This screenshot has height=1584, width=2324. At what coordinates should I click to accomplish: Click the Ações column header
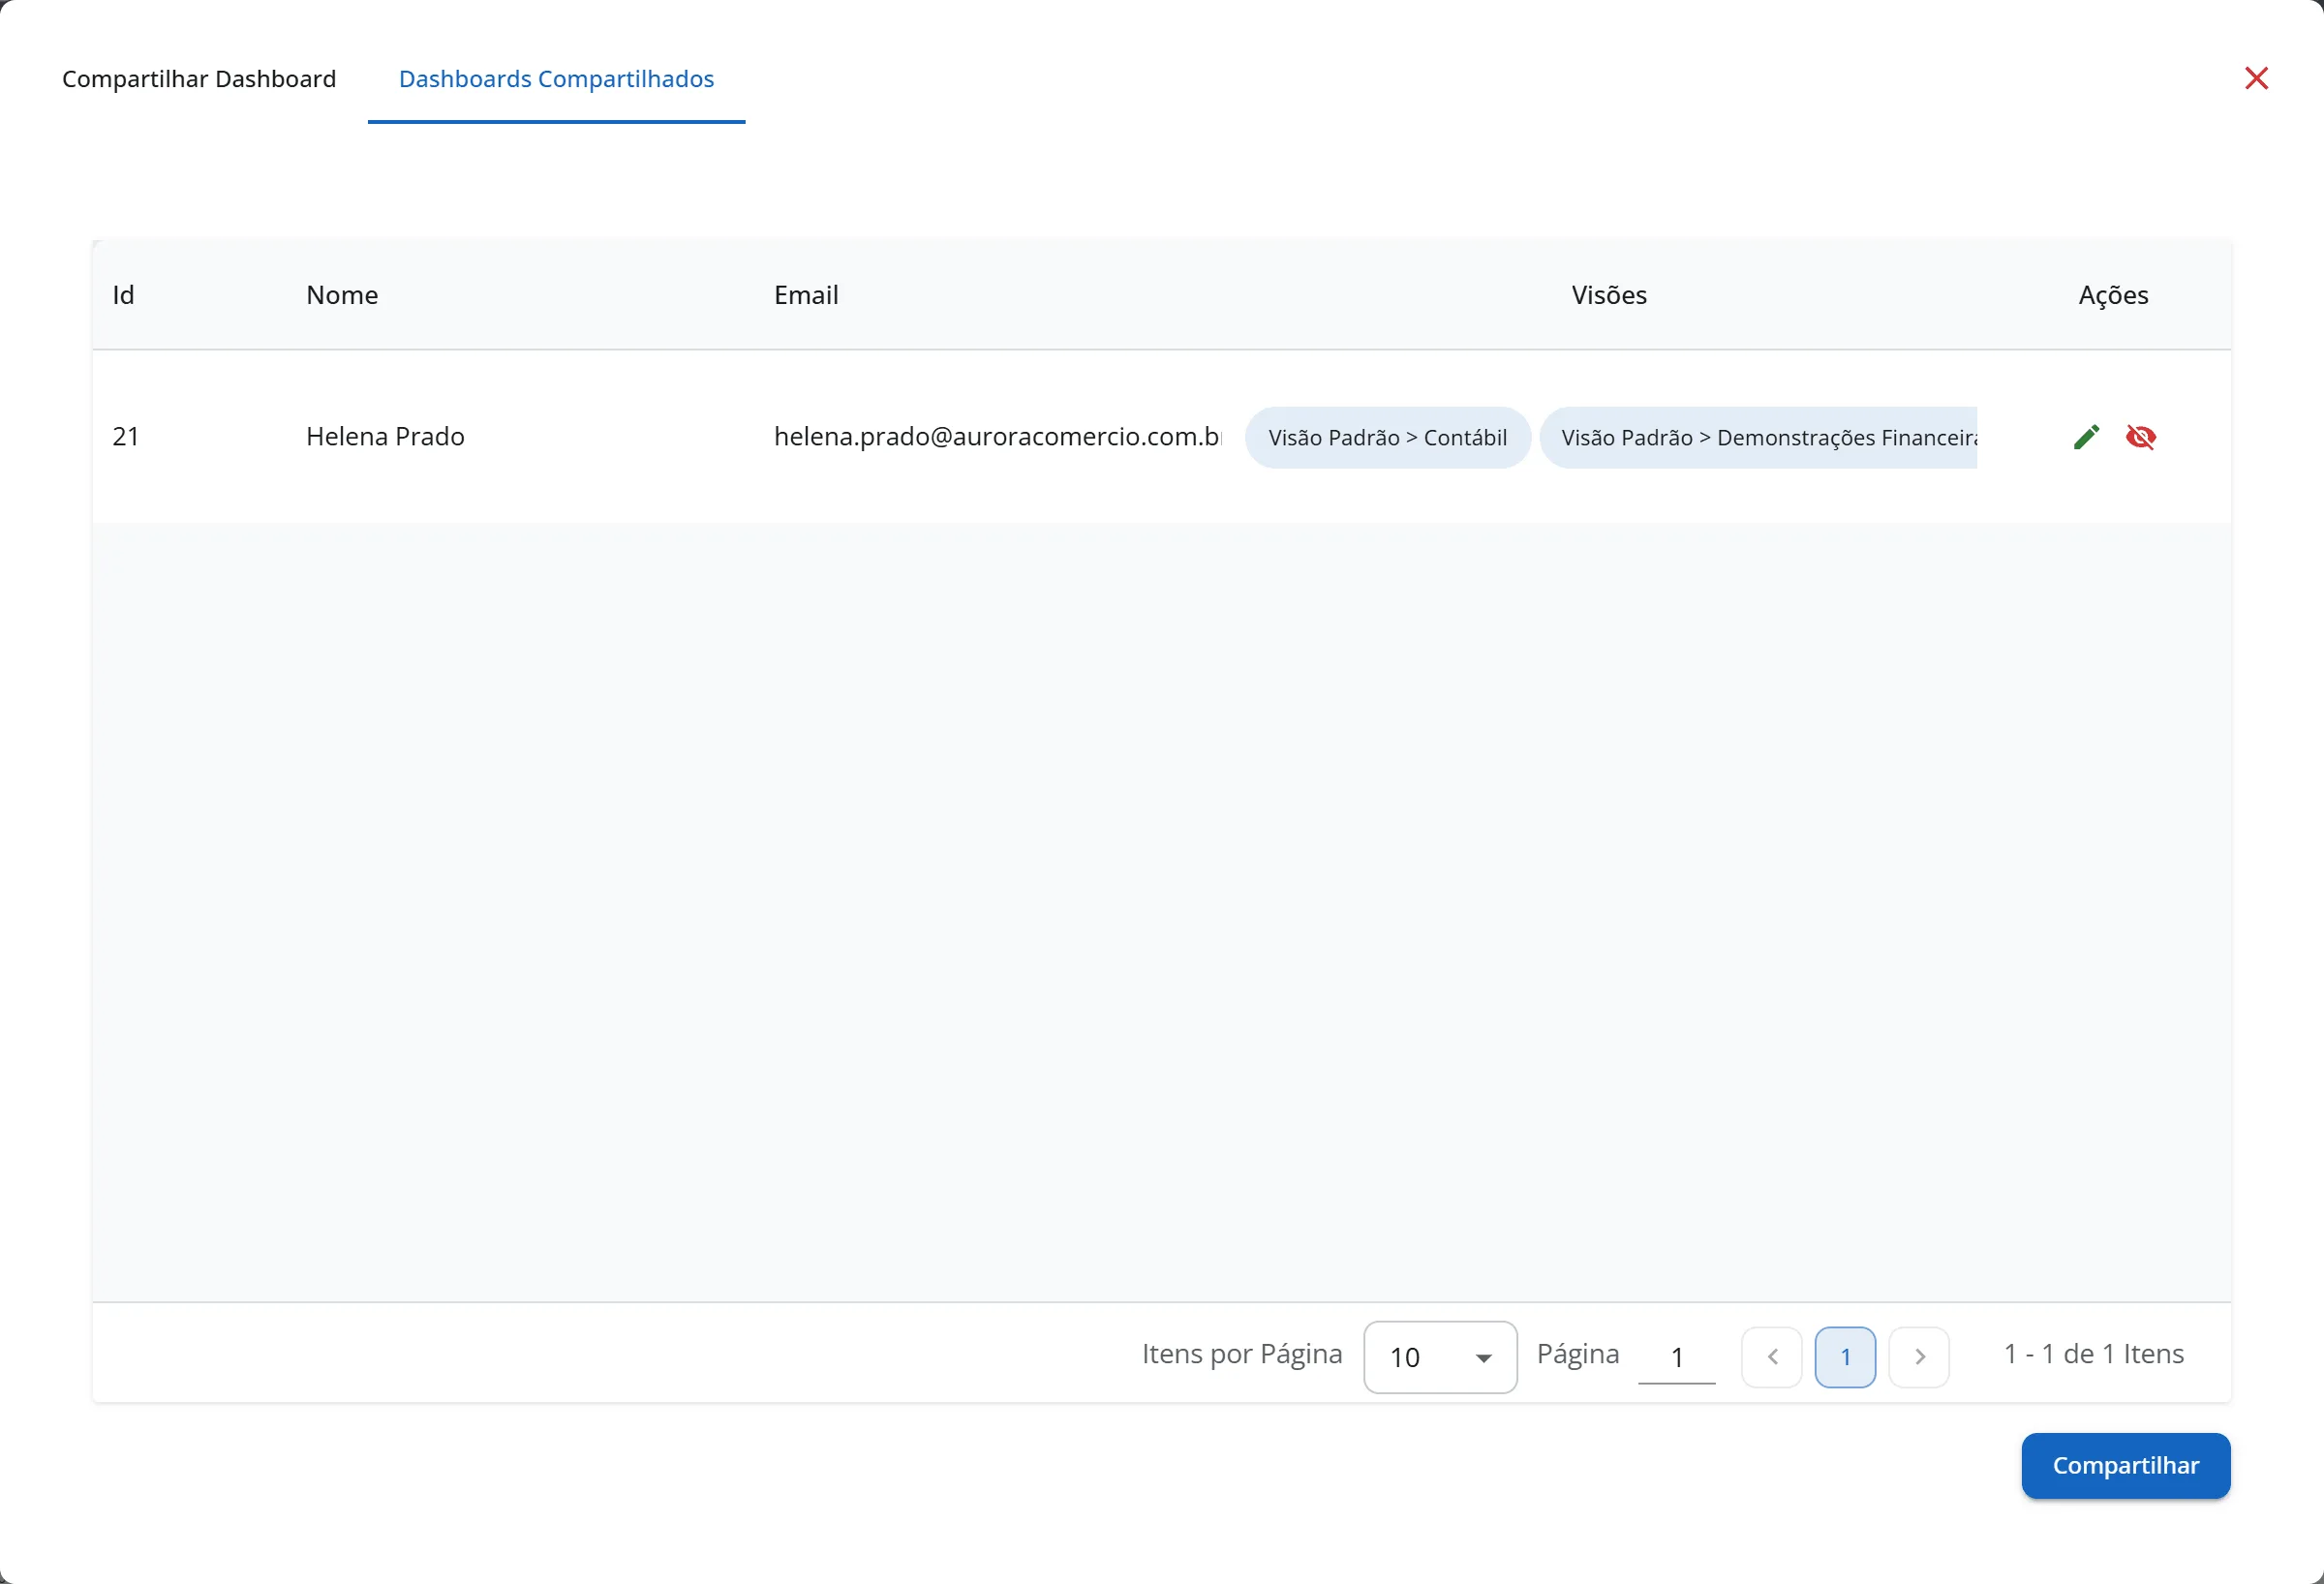pos(2113,295)
